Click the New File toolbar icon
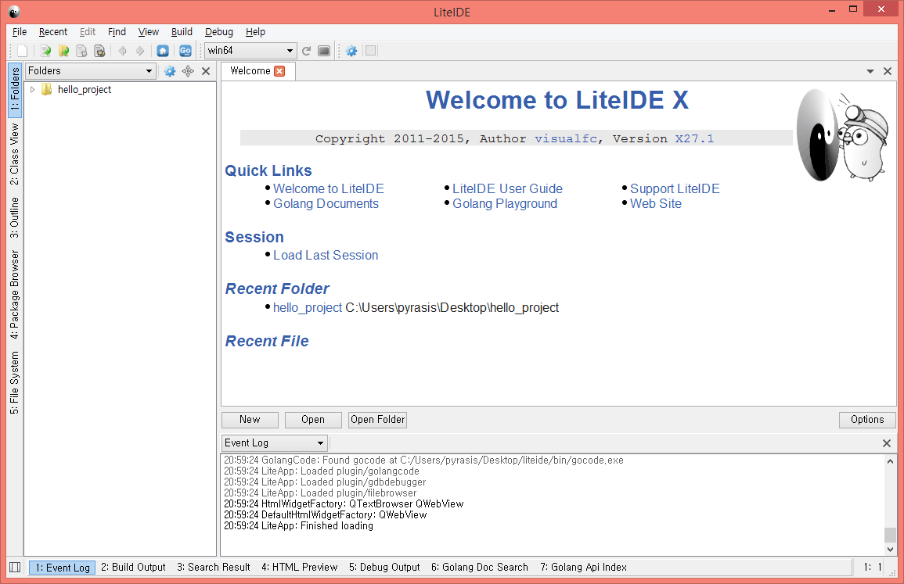Image resolution: width=904 pixels, height=584 pixels. (23, 52)
